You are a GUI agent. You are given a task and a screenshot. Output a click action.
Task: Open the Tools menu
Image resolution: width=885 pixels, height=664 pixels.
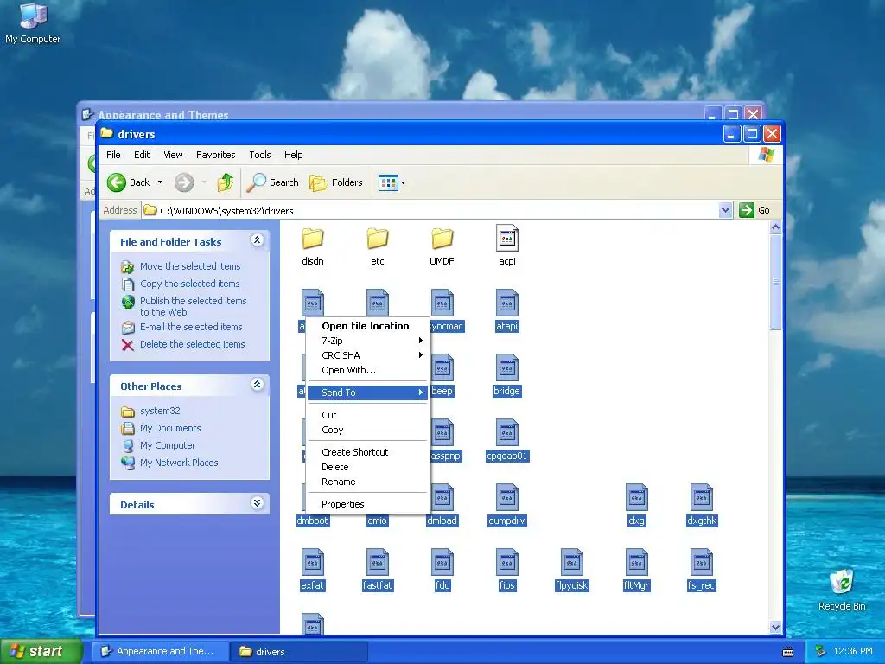pos(260,155)
